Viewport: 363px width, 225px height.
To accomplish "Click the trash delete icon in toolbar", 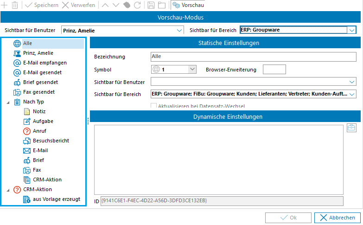I will [15, 5].
